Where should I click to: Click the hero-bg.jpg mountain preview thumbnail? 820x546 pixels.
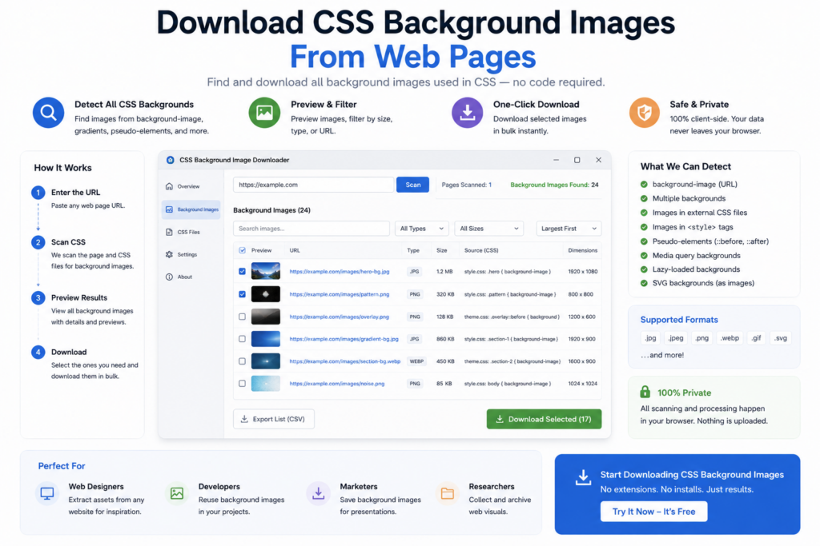coord(266,272)
